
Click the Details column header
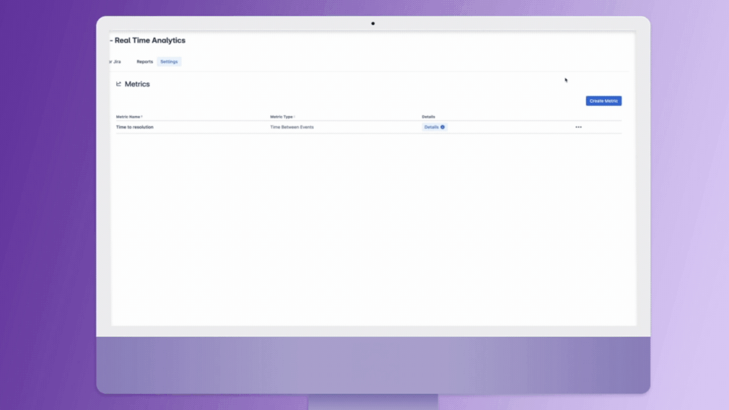tap(428, 117)
